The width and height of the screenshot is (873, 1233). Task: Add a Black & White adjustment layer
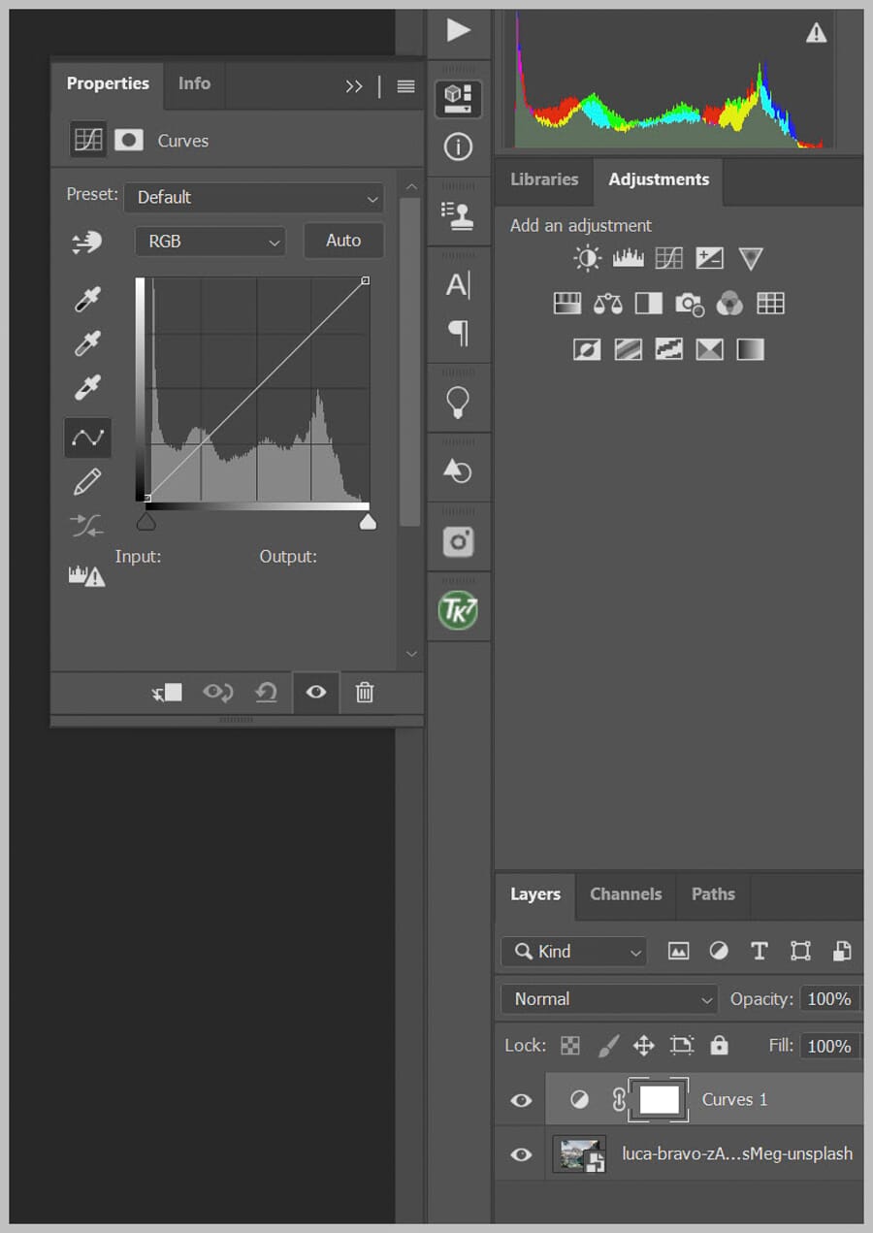tap(648, 303)
